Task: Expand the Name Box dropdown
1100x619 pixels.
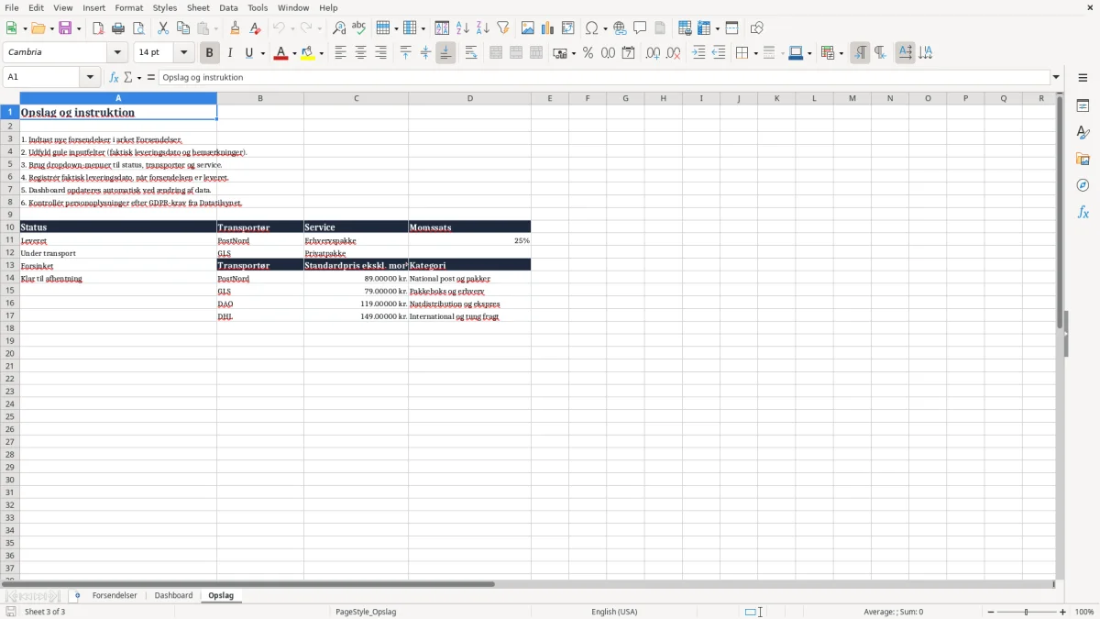Action: (91, 78)
